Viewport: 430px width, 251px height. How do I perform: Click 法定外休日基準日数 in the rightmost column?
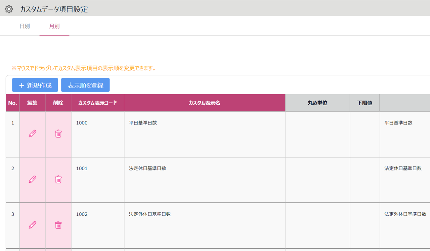405,214
